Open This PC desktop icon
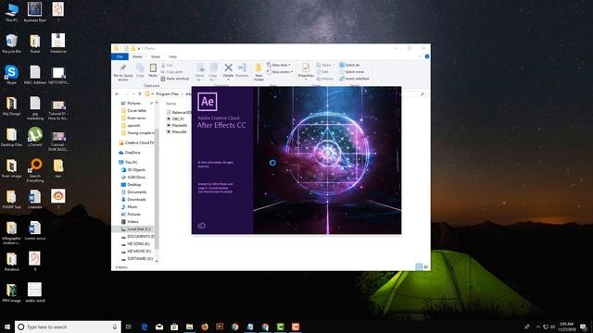593x333 pixels. (12, 12)
